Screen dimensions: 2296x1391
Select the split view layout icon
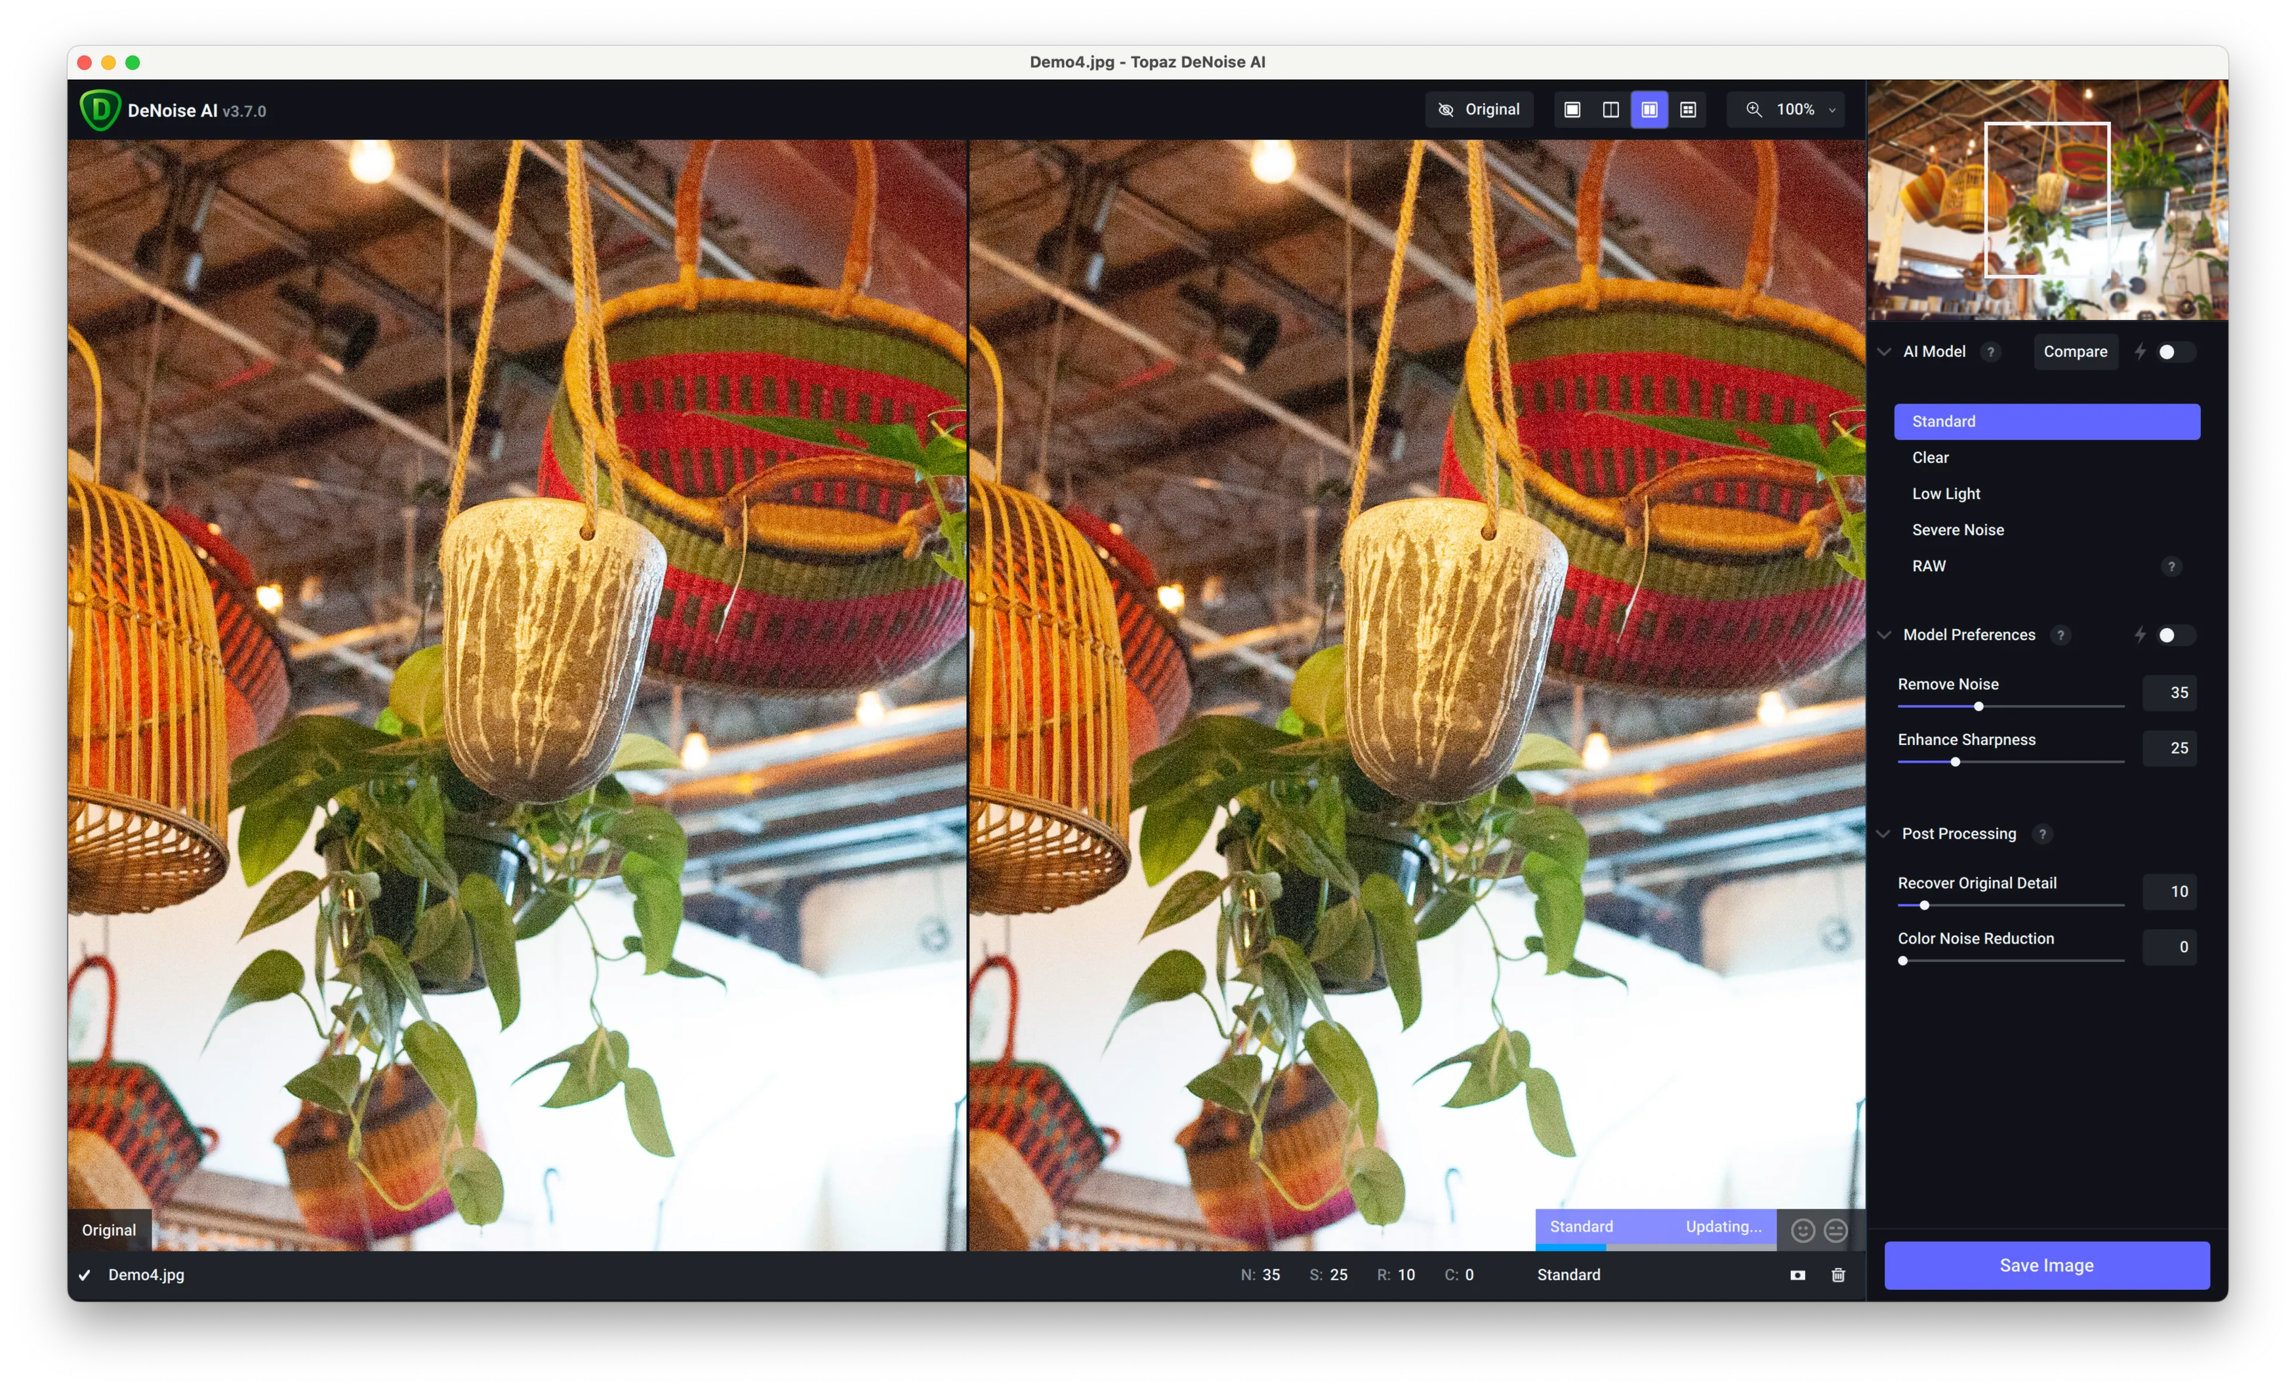pos(1610,110)
